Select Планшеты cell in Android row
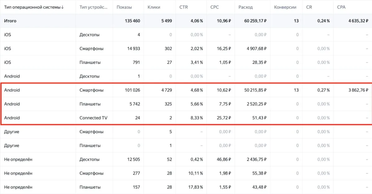The image size is (372, 194). click(x=90, y=104)
